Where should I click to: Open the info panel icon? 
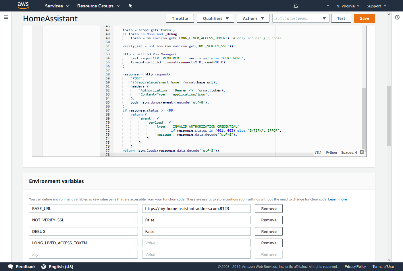397,17
